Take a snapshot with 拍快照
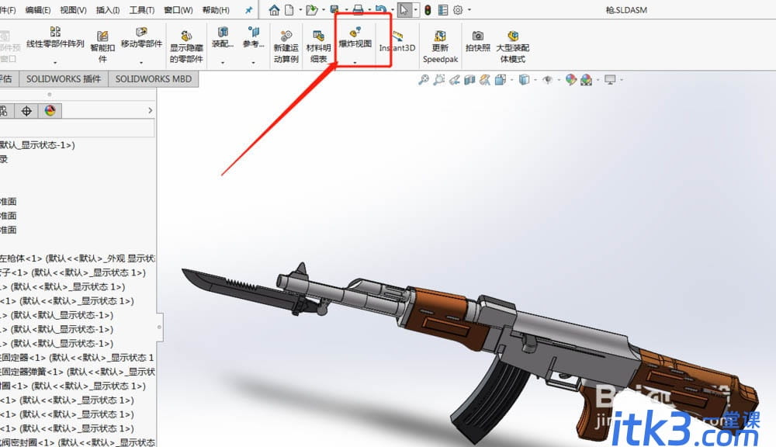The width and height of the screenshot is (776, 447). point(477,42)
